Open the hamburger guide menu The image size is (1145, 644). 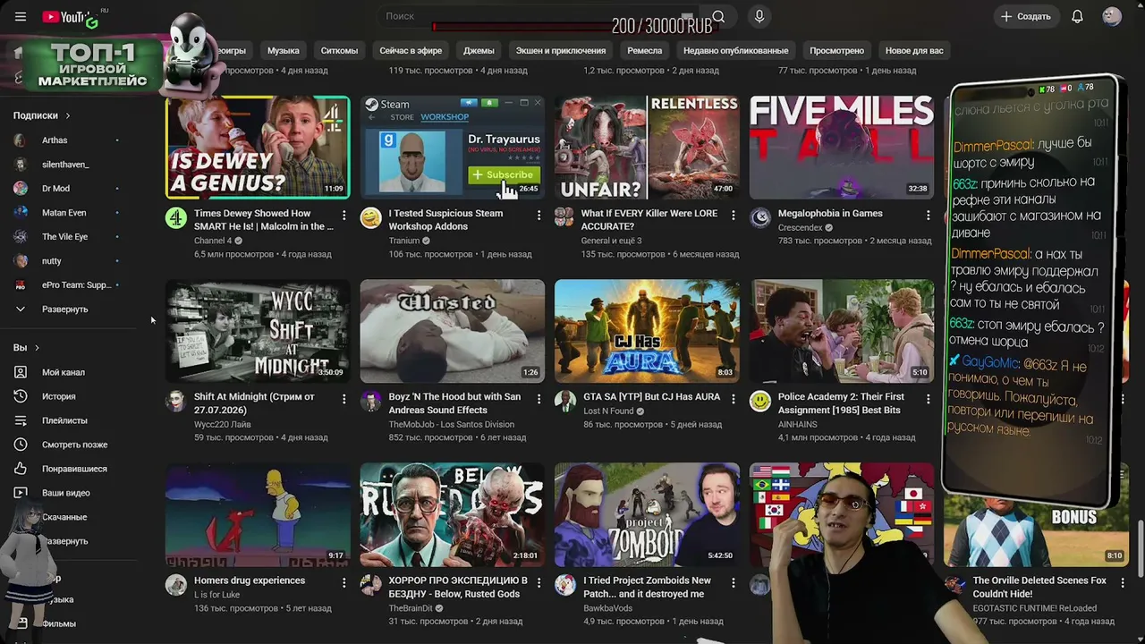21,17
